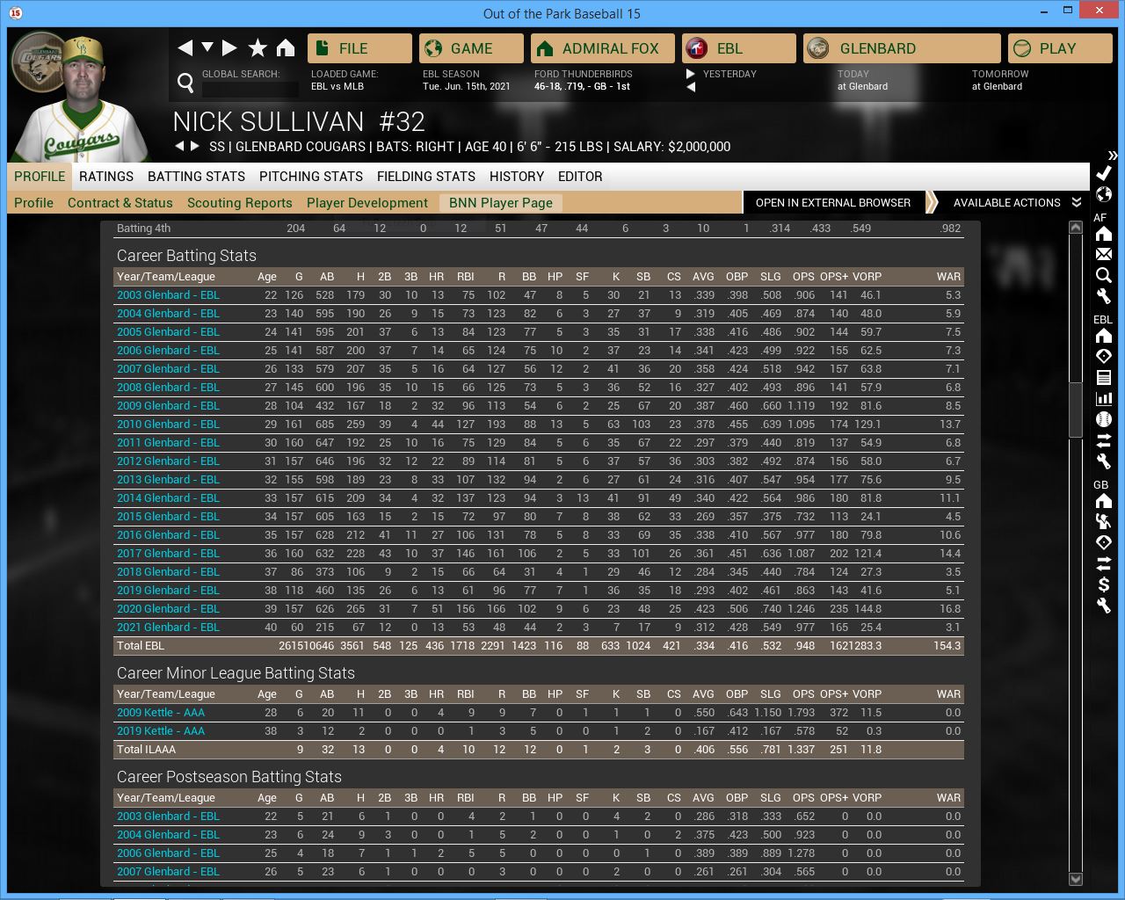Viewport: 1125px width, 900px height.
Task: Go to the home screen icon
Action: coord(286,48)
